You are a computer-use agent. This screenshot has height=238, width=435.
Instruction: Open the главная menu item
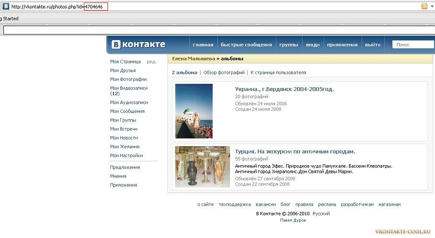click(x=203, y=45)
